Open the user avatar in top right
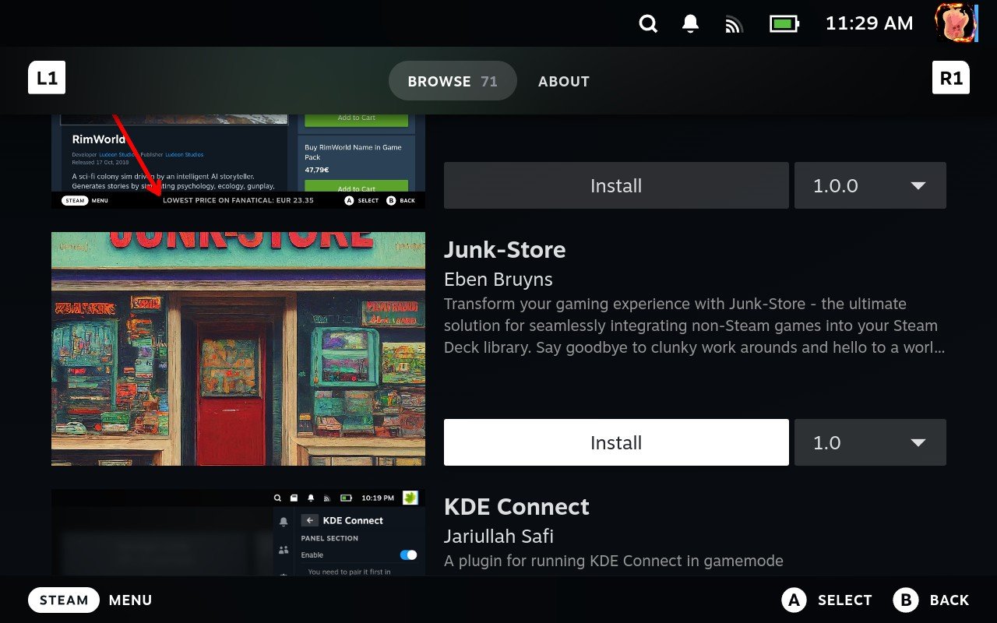 tap(956, 23)
